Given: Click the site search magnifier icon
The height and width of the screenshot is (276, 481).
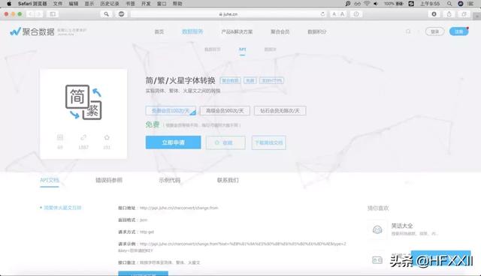Looking at the screenshot, I should click(408, 31).
